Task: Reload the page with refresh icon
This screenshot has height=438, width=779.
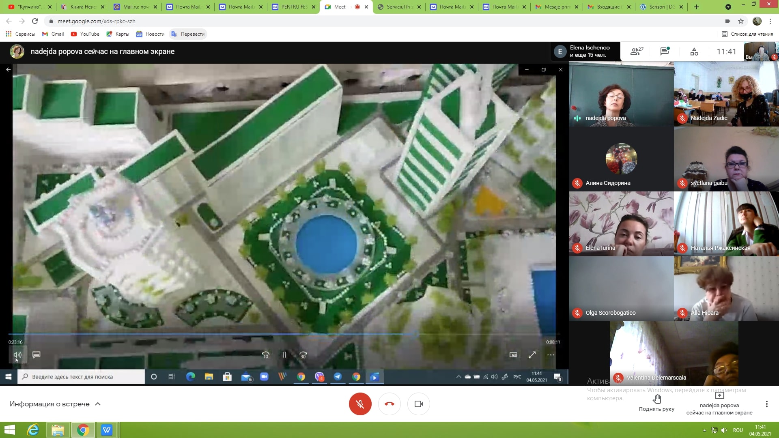Action: (35, 21)
